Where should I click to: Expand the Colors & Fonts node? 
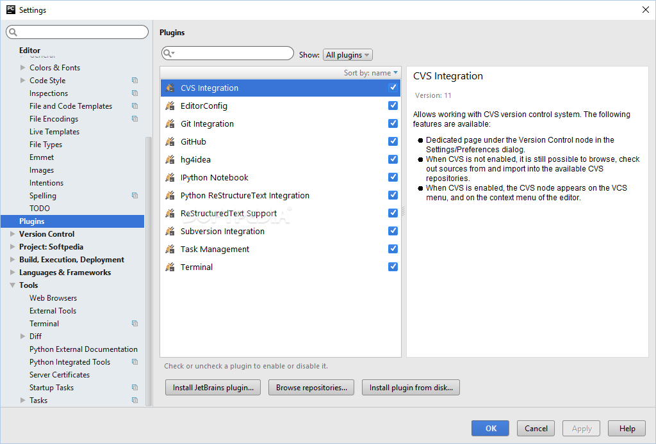(22, 67)
